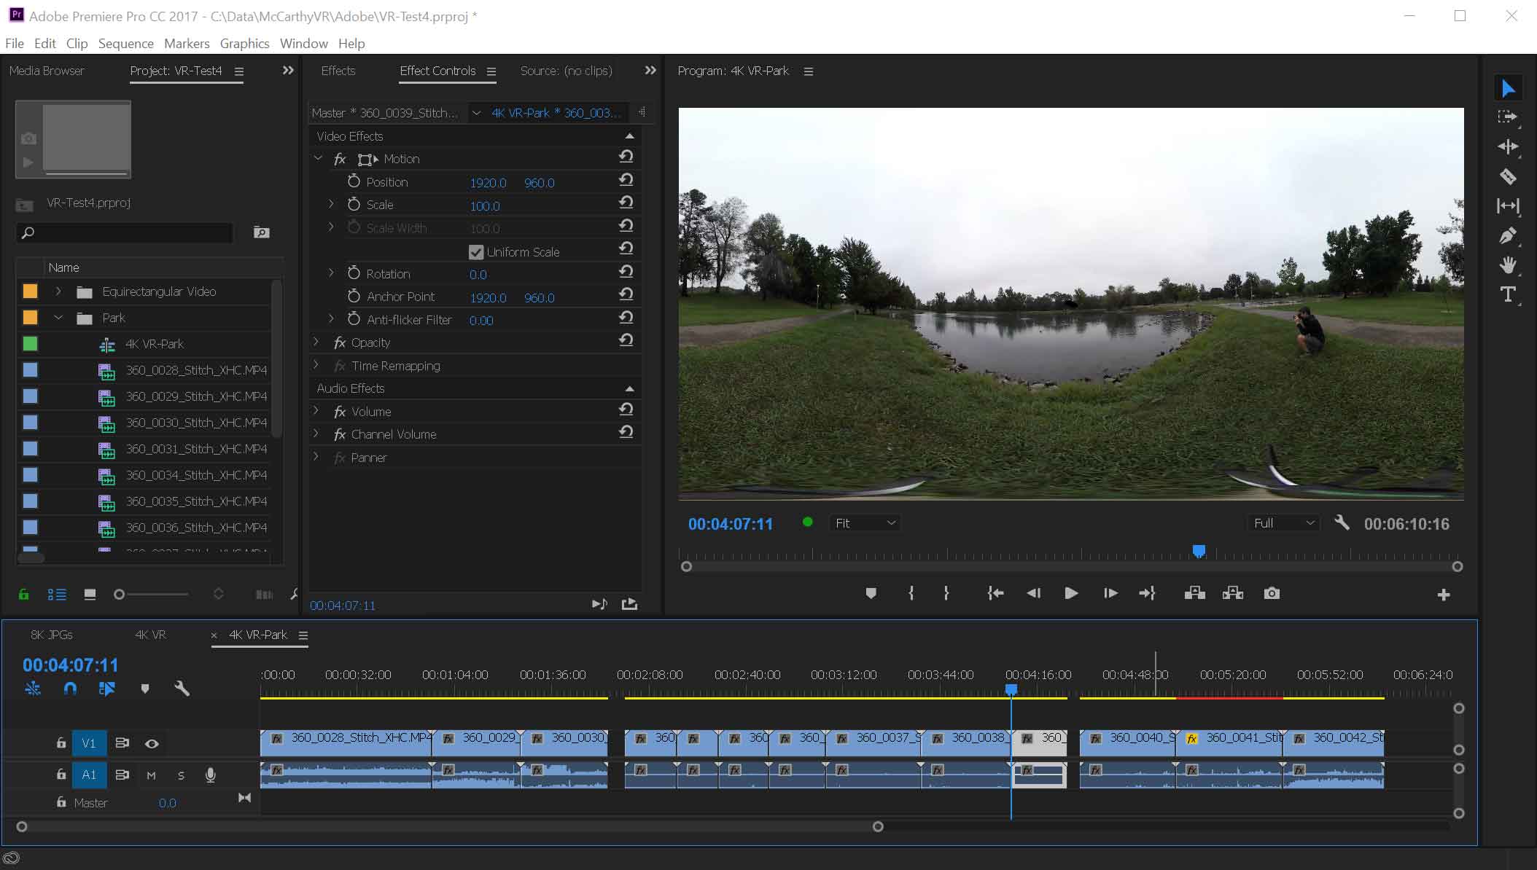Mute the A1 audio track

[x=151, y=775]
